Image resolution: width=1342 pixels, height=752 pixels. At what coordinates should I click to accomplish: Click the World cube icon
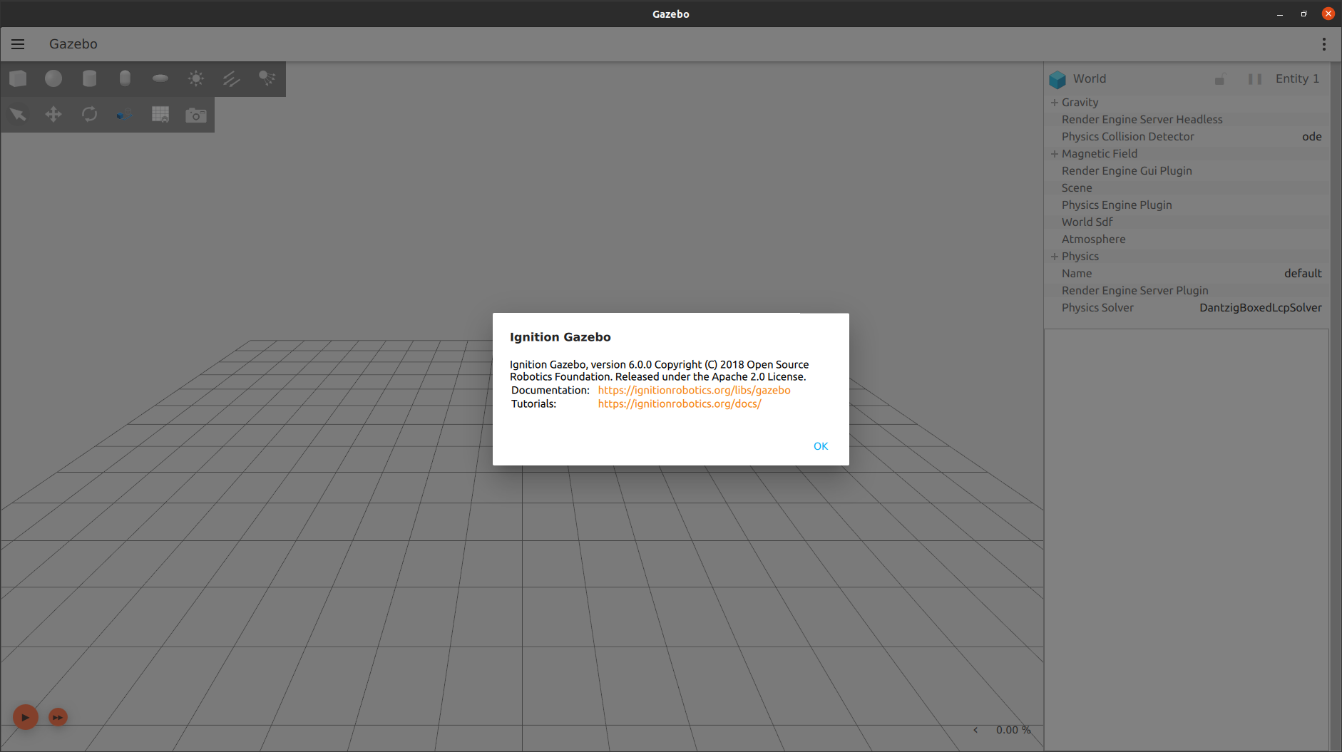coord(1057,79)
